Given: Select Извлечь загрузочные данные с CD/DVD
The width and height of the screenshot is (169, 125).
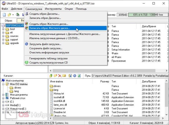Looking at the screenshot, I should click(66, 38).
